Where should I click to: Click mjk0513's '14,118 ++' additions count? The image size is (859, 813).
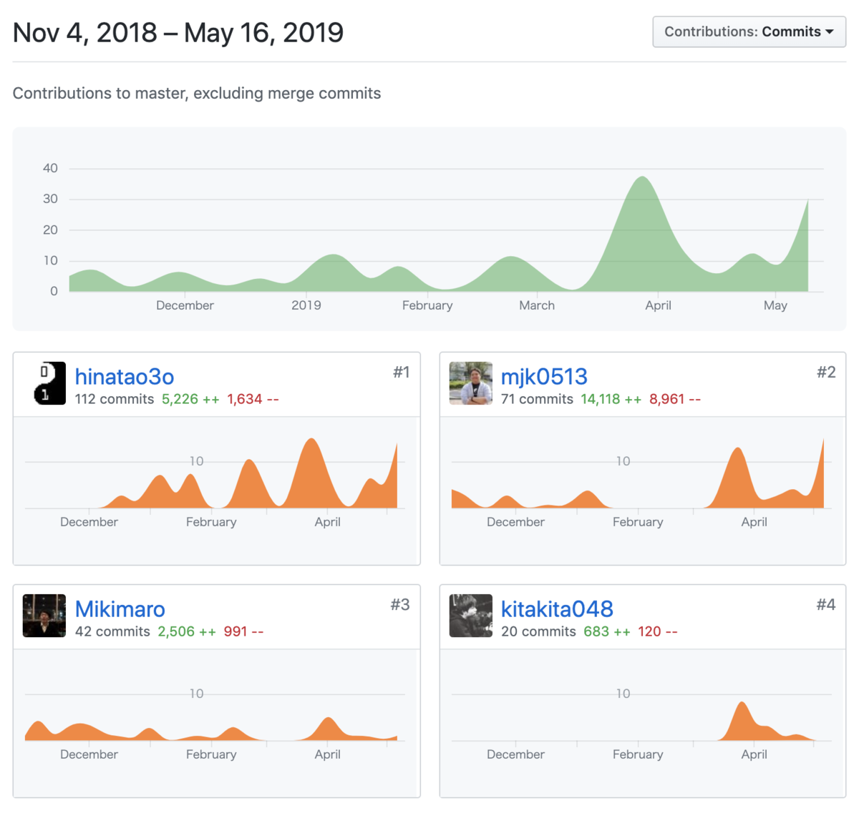pyautogui.click(x=611, y=399)
